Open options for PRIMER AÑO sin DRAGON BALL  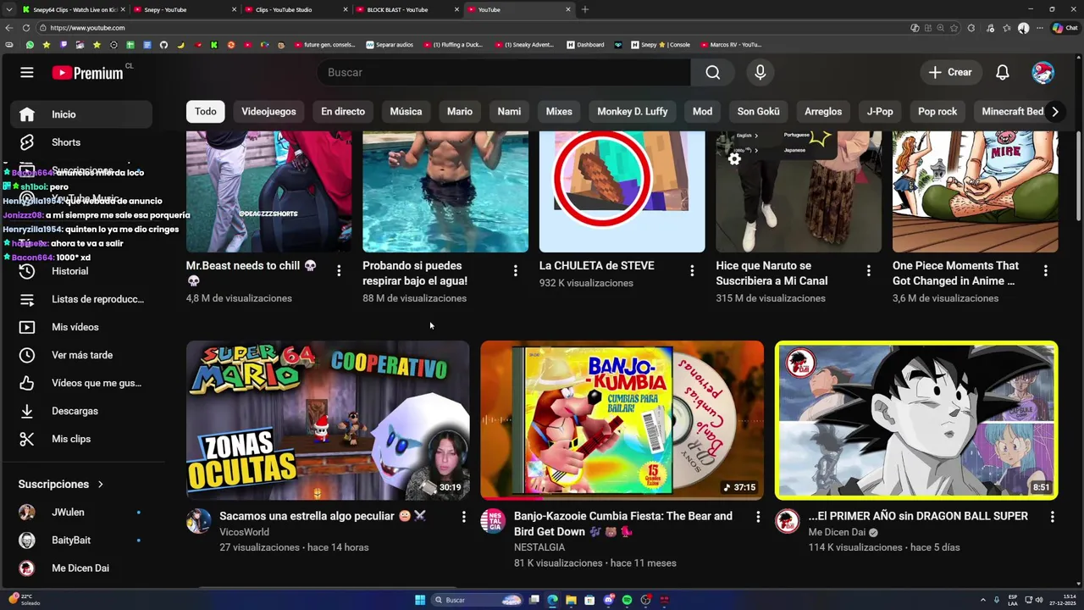[1052, 516]
